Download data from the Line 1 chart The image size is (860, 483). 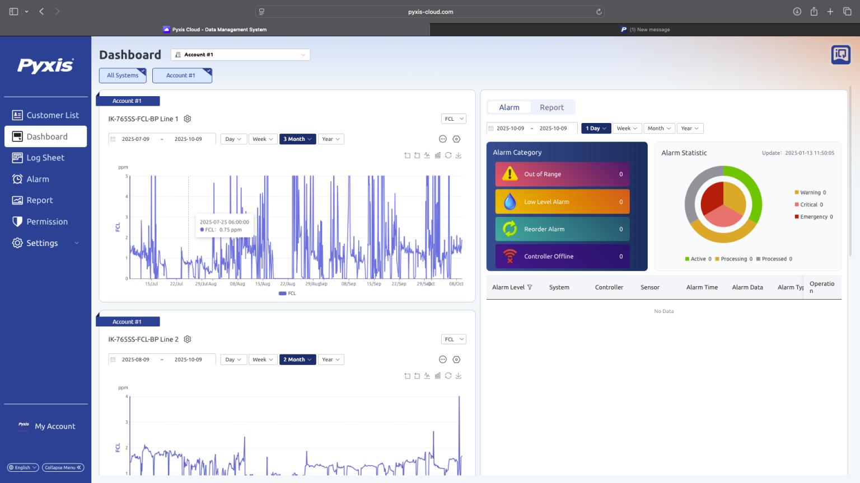click(x=459, y=155)
